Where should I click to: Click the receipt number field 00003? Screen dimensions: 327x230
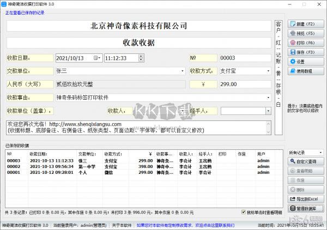(x=244, y=57)
